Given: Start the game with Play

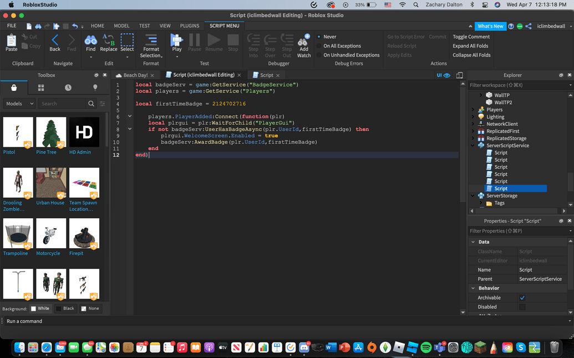Looking at the screenshot, I should pos(177,40).
